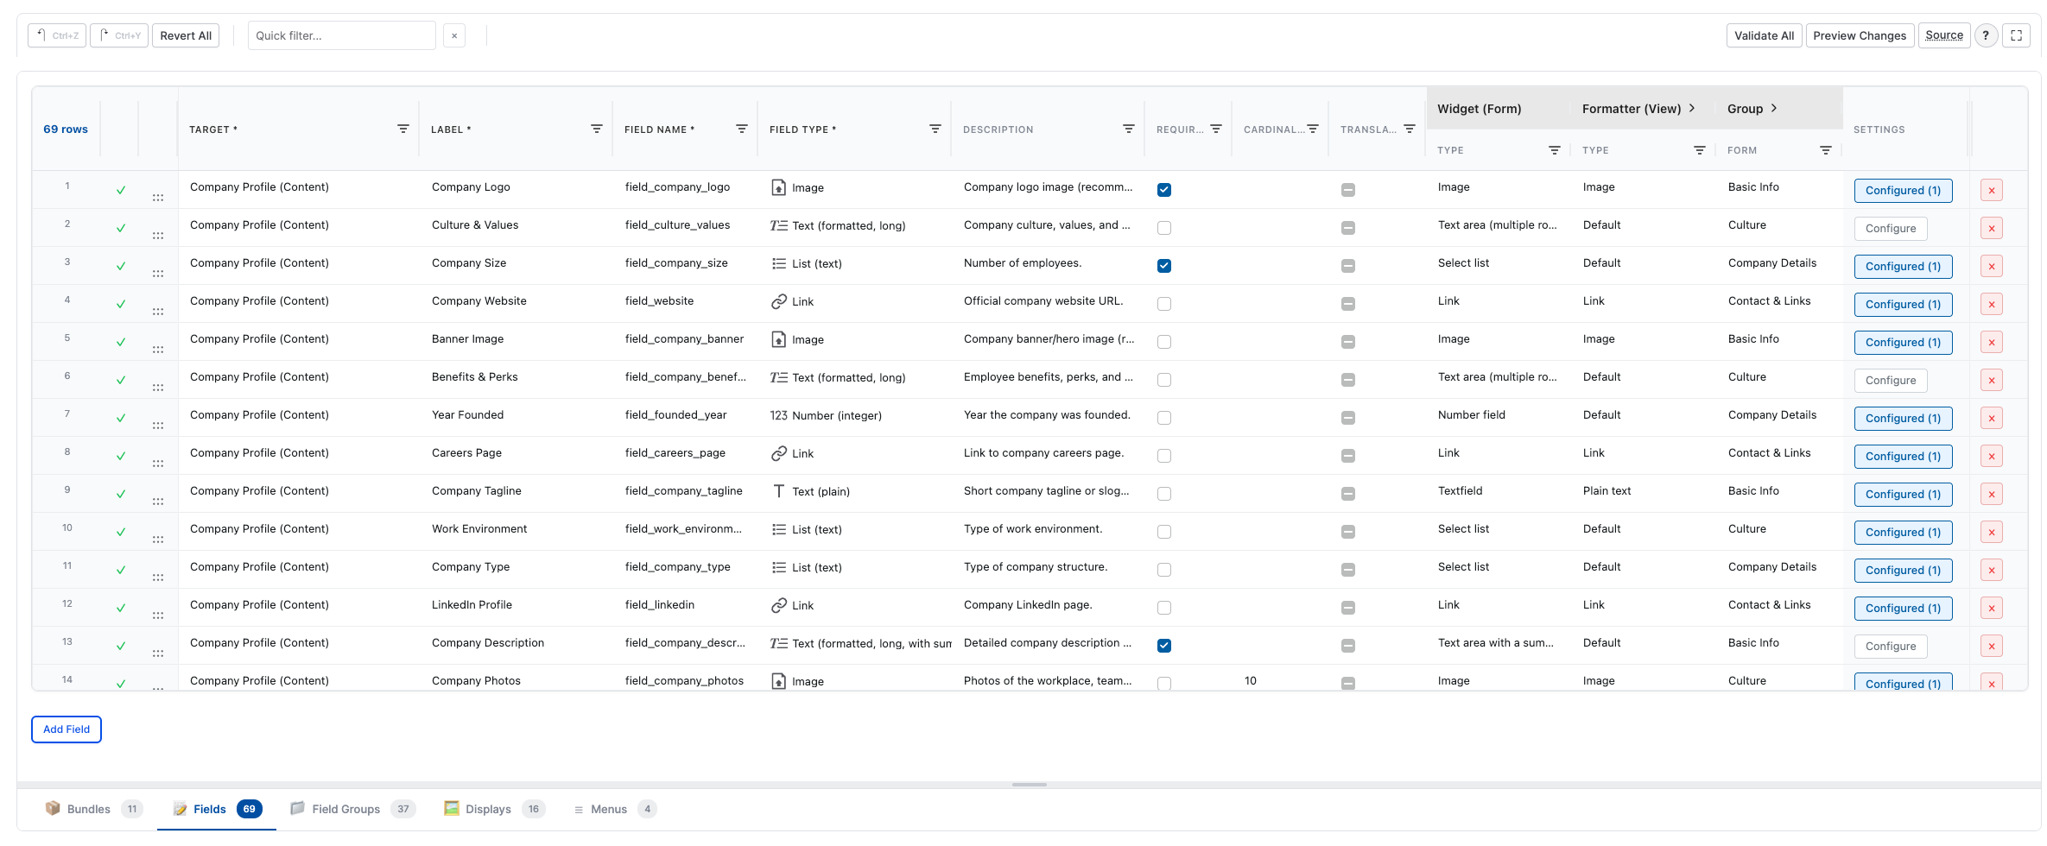Open the Cardinality column filter icon
Viewport: 2047px width, 846px height.
1313,129
